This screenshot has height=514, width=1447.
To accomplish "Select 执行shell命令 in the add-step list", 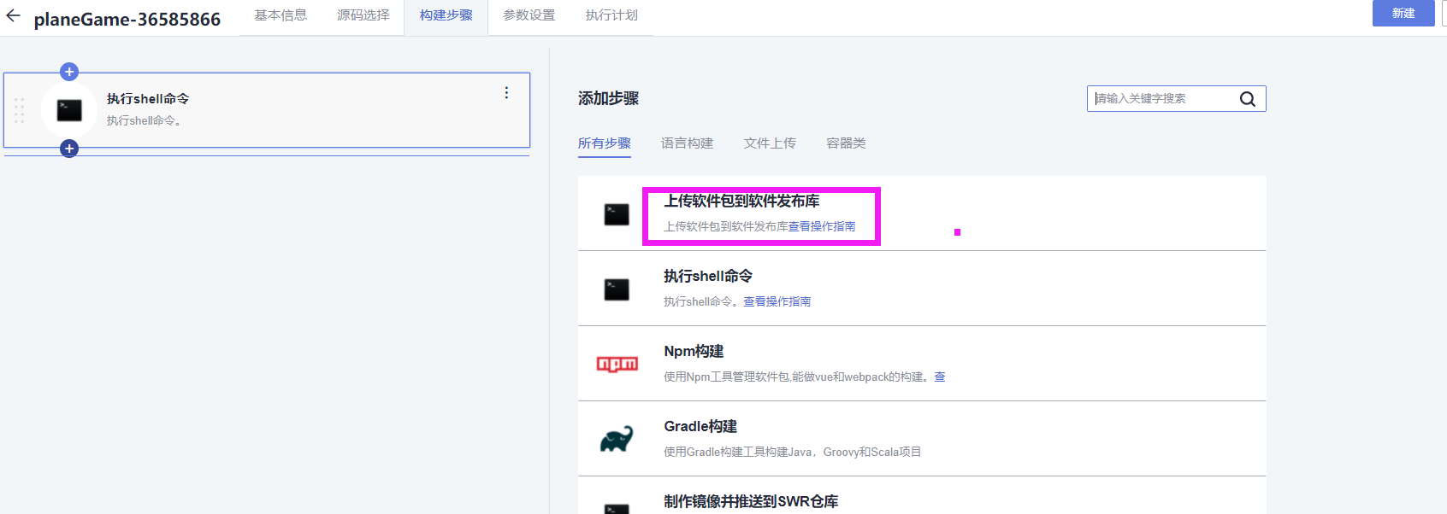I will pos(708,277).
